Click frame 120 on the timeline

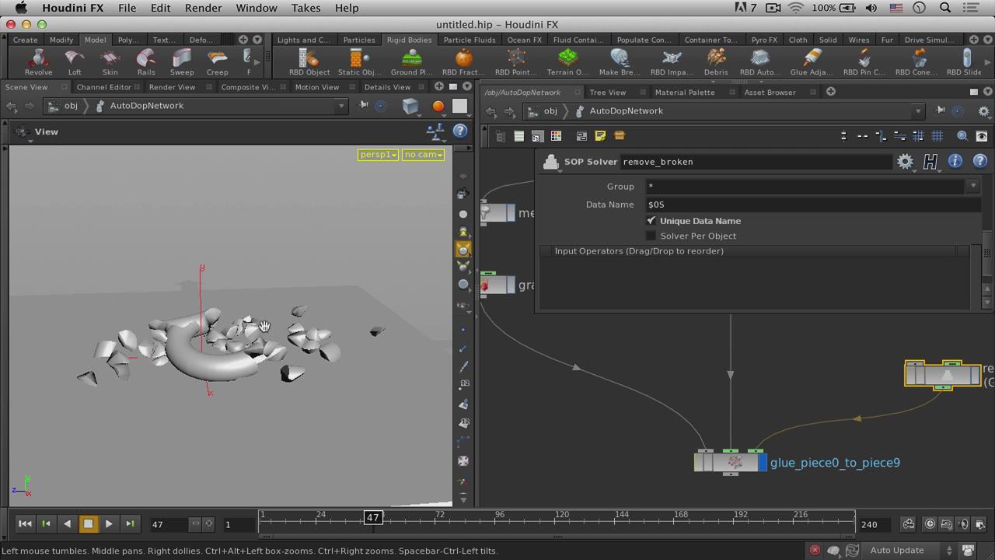561,515
